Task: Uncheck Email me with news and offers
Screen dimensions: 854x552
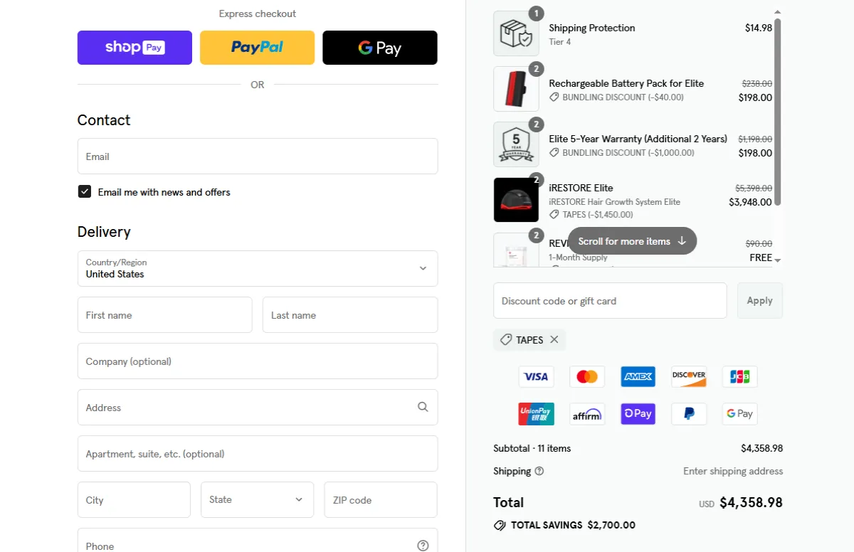Action: [85, 192]
